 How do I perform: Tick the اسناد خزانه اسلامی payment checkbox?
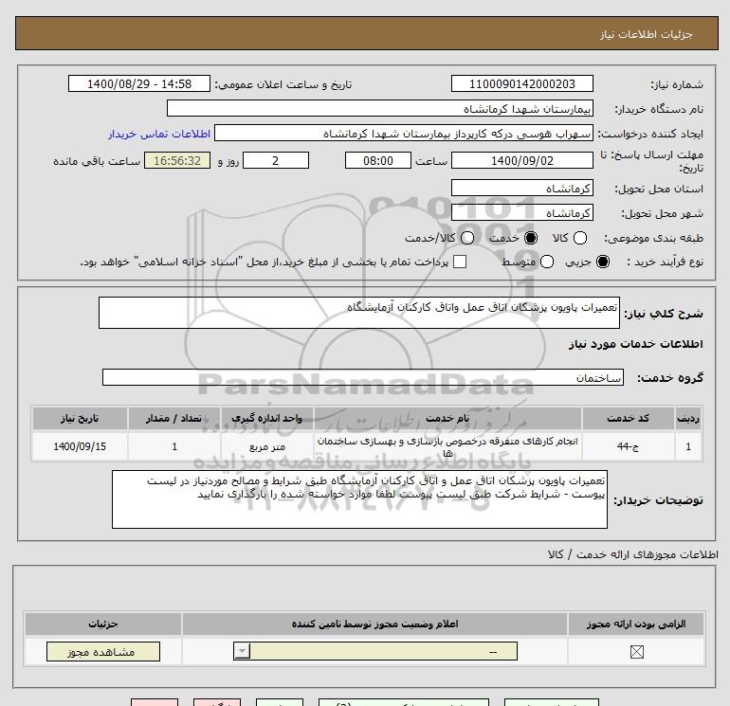coord(460,262)
